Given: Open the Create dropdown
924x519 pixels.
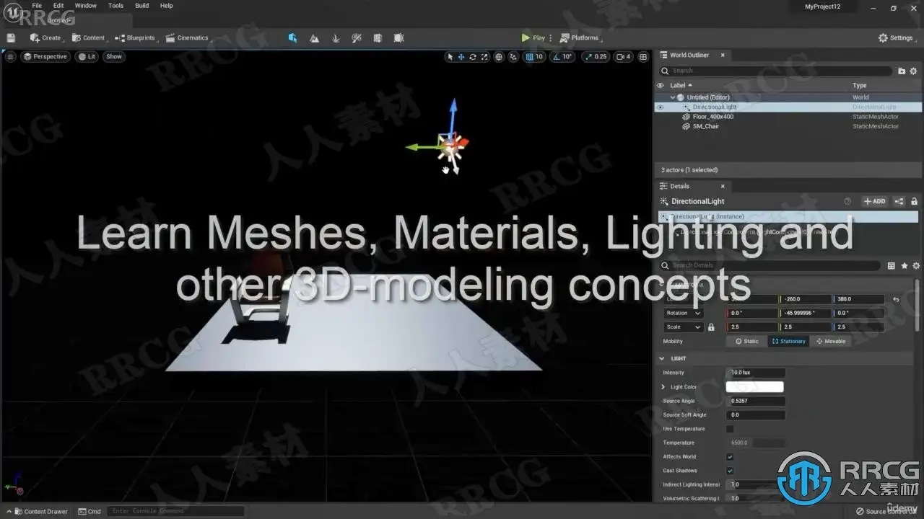Looking at the screenshot, I should 46,37.
